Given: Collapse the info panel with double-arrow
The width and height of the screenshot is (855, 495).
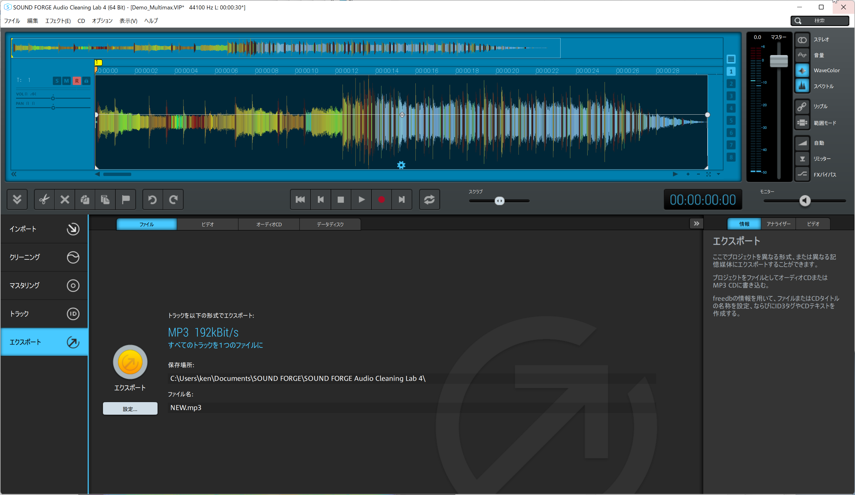Looking at the screenshot, I should 696,223.
